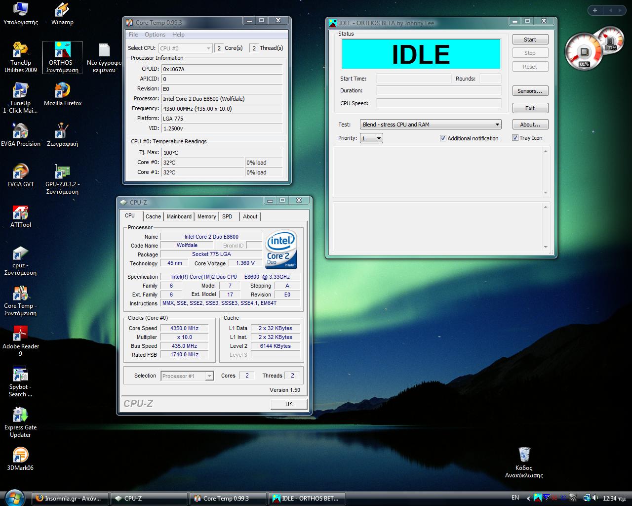Launch the 3DMark06 desktop icon
Screen dimensions: 632x506
click(x=21, y=459)
